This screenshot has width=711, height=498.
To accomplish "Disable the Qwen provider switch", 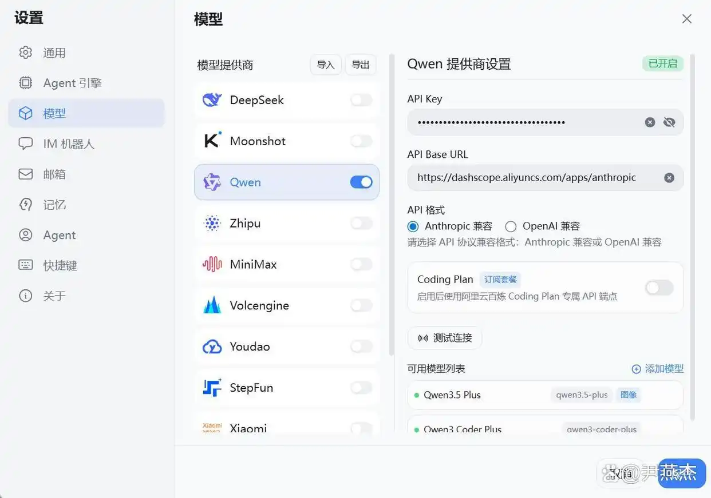I will pyautogui.click(x=361, y=182).
